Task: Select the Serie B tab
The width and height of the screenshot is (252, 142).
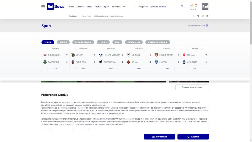Action: (x=63, y=42)
